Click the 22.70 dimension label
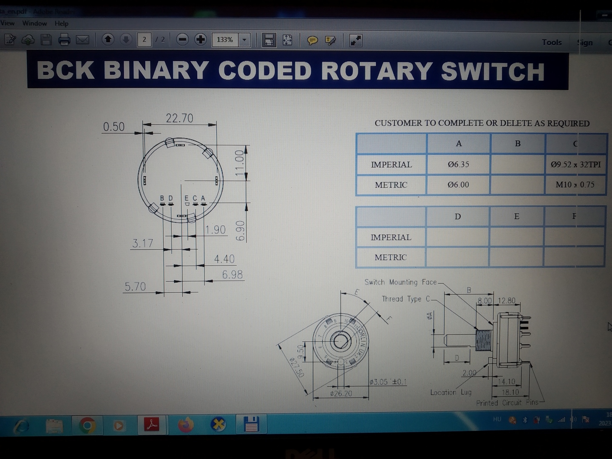Viewport: 612px width, 459px height. [x=179, y=118]
